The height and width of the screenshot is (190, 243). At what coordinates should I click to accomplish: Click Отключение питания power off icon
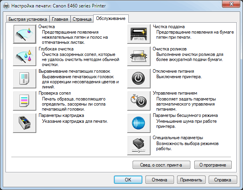pos(139,79)
